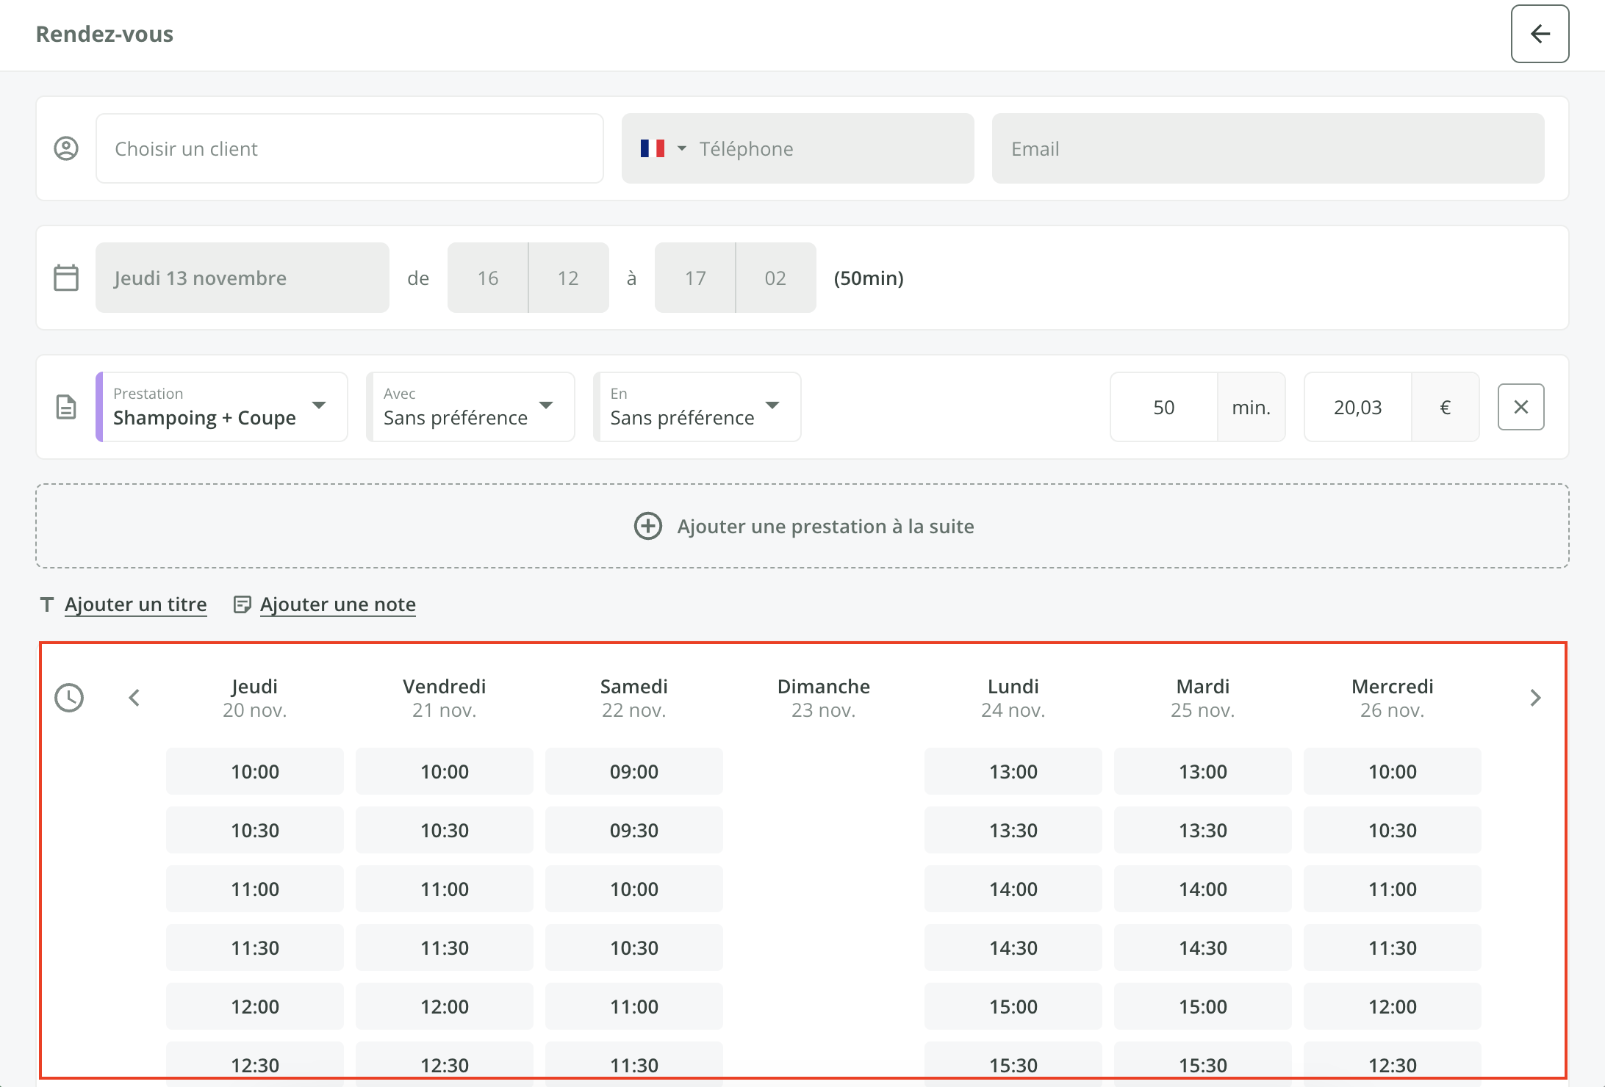Select the 09:30 slot on Samedi
The height and width of the screenshot is (1087, 1605).
(633, 830)
